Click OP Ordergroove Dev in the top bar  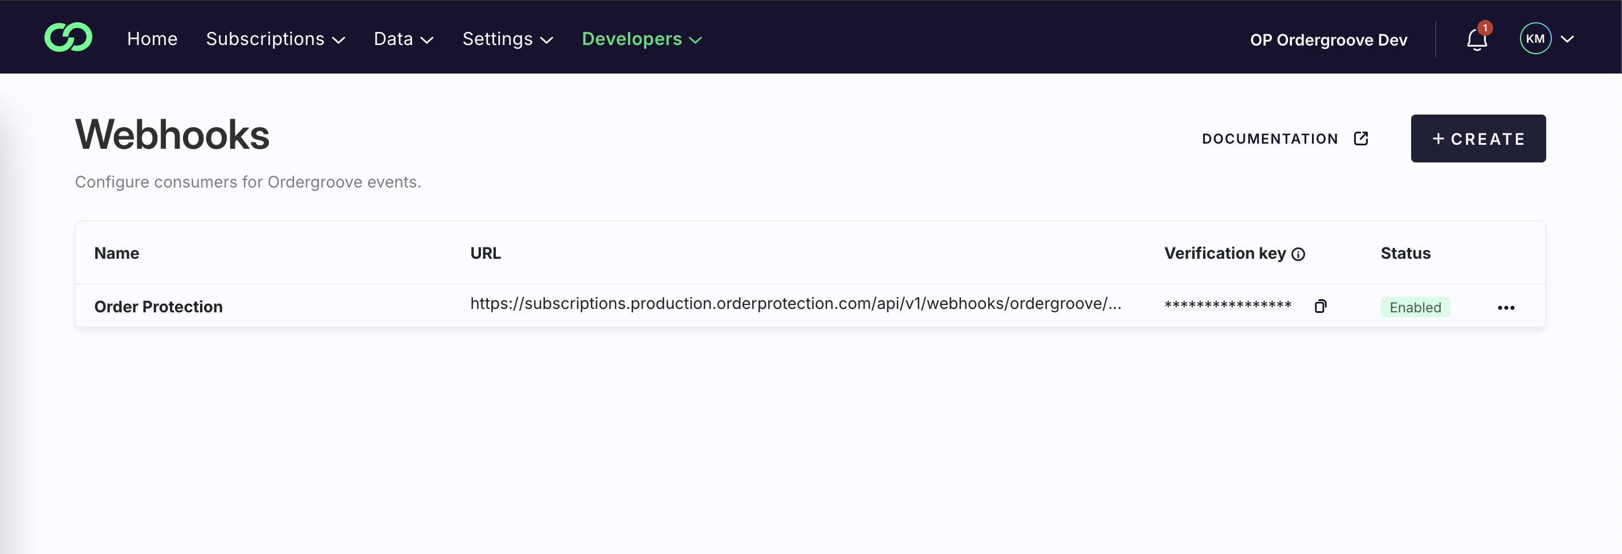coord(1328,39)
